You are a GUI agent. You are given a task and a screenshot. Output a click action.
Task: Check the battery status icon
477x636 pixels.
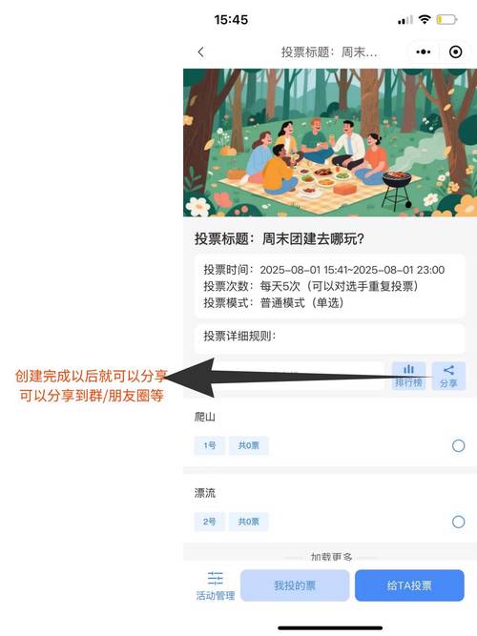coord(446,19)
